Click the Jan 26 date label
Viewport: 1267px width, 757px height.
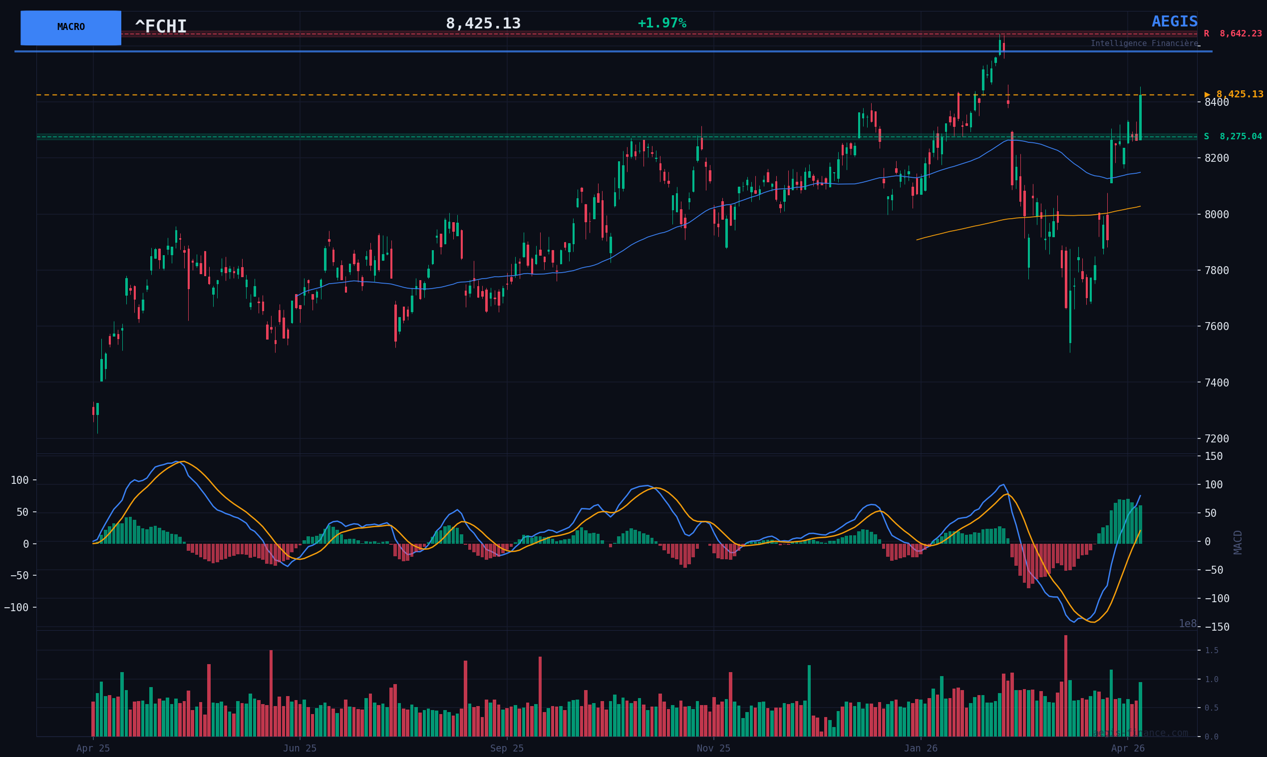[920, 749]
